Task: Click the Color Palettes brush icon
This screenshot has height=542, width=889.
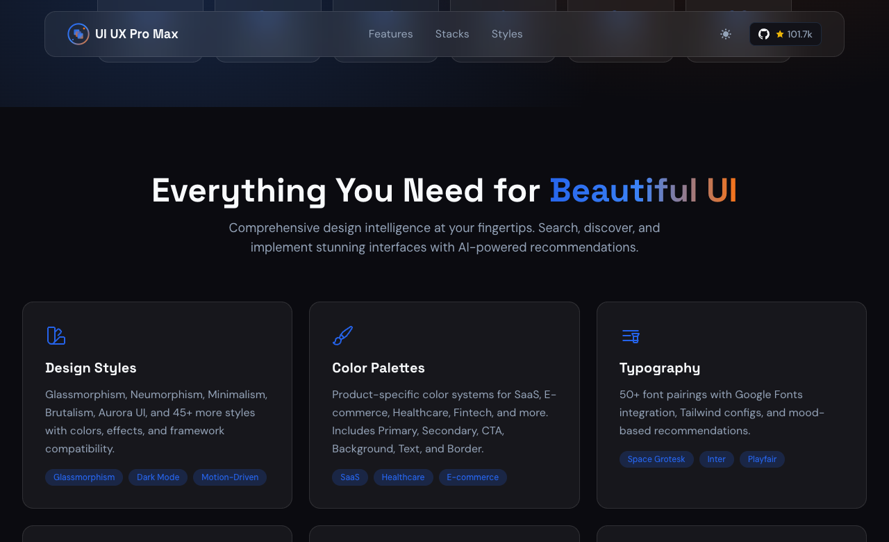Action: 342,336
